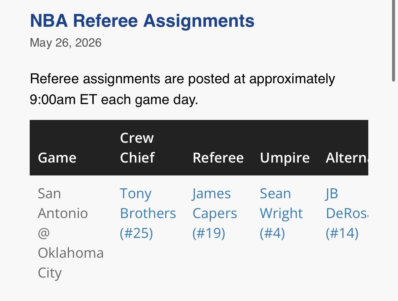The image size is (398, 301).
Task: Click the Game column header
Action: click(x=57, y=158)
